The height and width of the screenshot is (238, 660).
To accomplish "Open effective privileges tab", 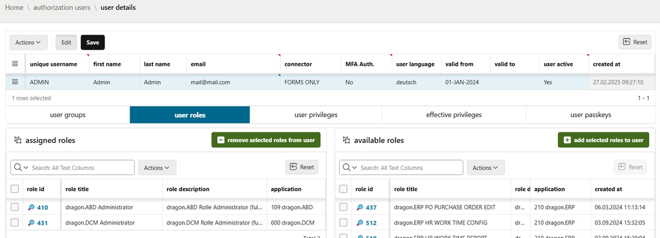I will pos(454,114).
